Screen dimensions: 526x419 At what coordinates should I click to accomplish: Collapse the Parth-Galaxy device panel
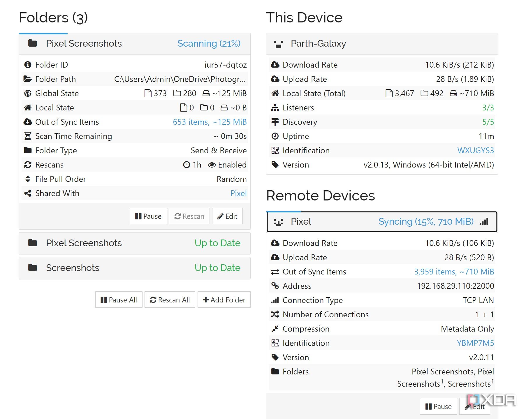(x=382, y=44)
